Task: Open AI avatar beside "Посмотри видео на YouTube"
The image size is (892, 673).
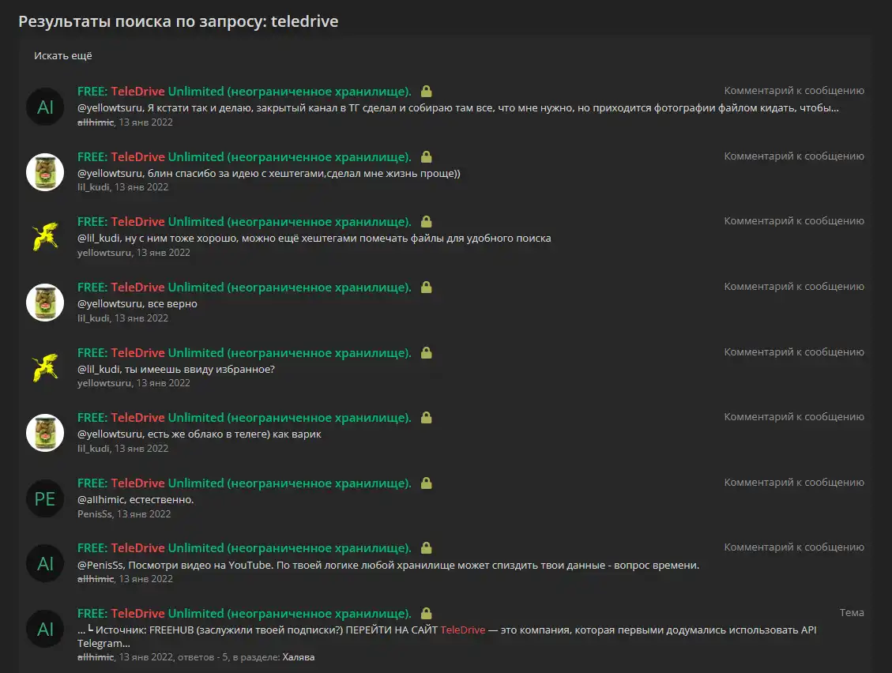Action: [45, 563]
